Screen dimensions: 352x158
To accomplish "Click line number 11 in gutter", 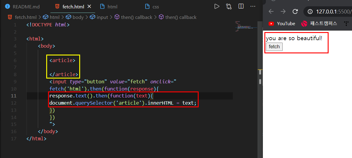I will pyautogui.click(x=14, y=96).
